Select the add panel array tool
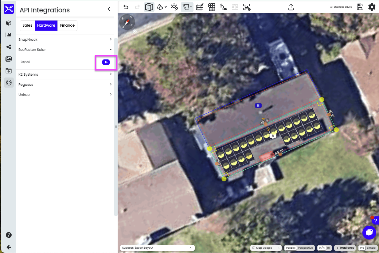 point(212,7)
